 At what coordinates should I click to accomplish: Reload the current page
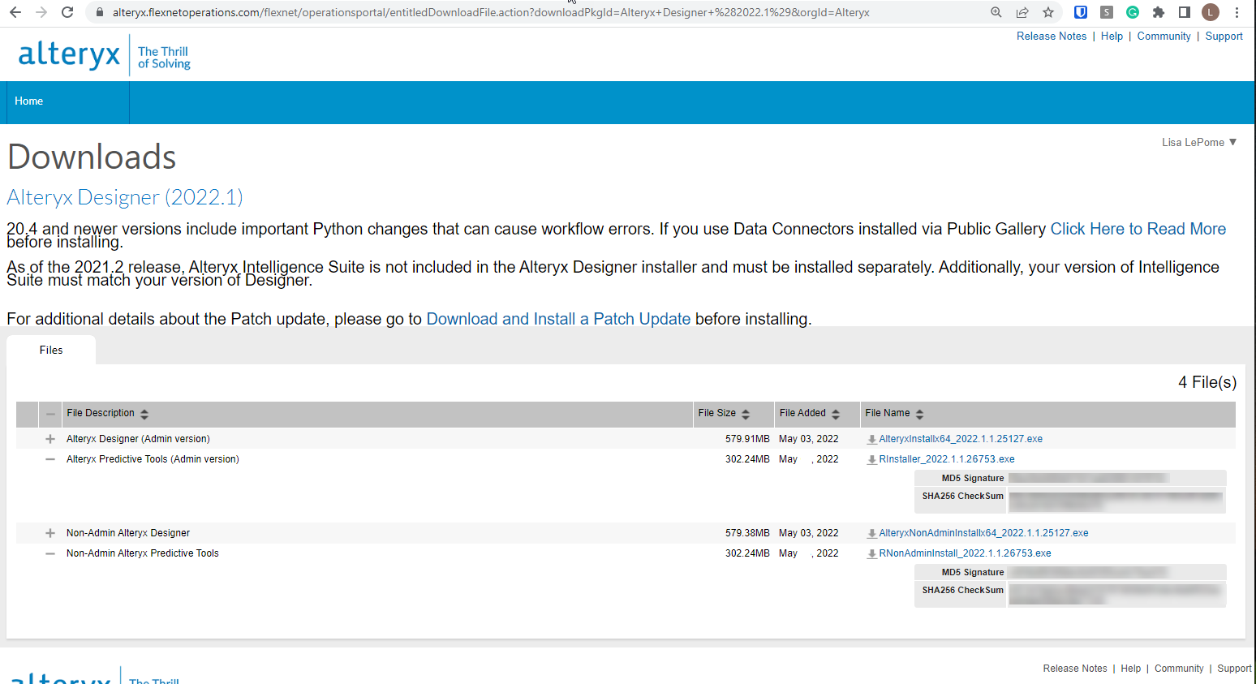click(67, 12)
